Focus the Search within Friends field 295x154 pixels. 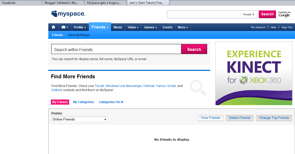pyautogui.click(x=116, y=49)
